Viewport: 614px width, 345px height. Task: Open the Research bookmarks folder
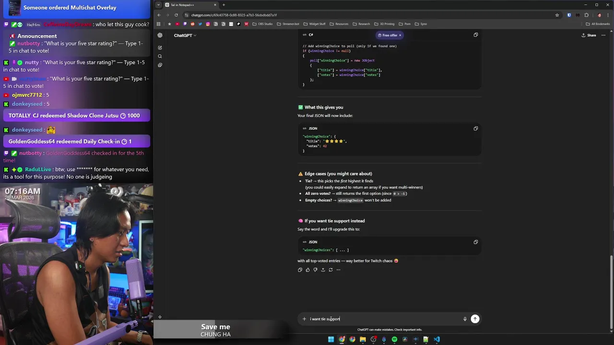click(361, 24)
